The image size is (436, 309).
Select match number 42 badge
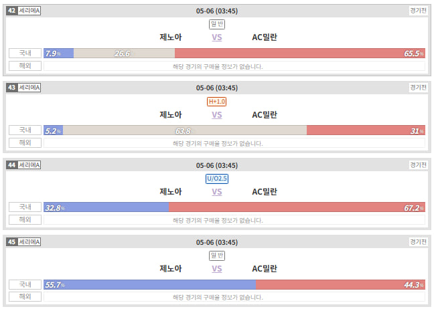tap(11, 11)
